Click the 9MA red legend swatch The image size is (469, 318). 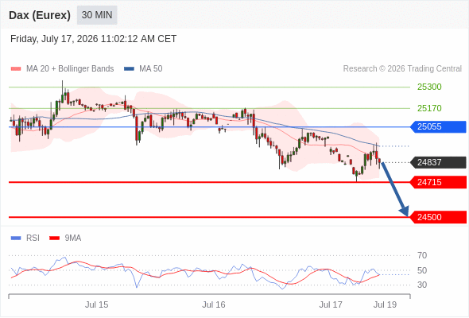coord(54,238)
